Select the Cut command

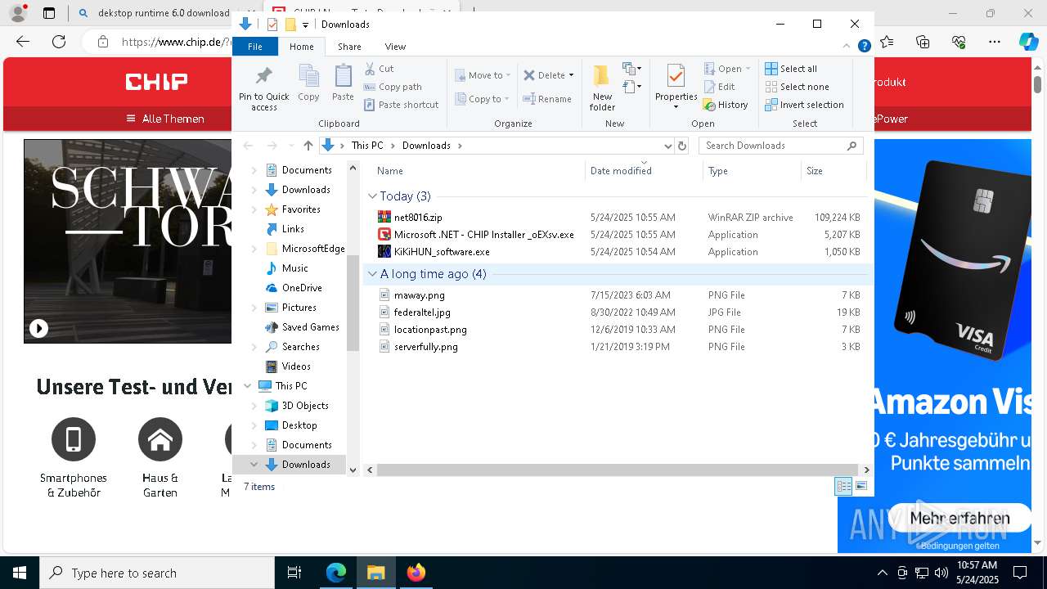(379, 69)
